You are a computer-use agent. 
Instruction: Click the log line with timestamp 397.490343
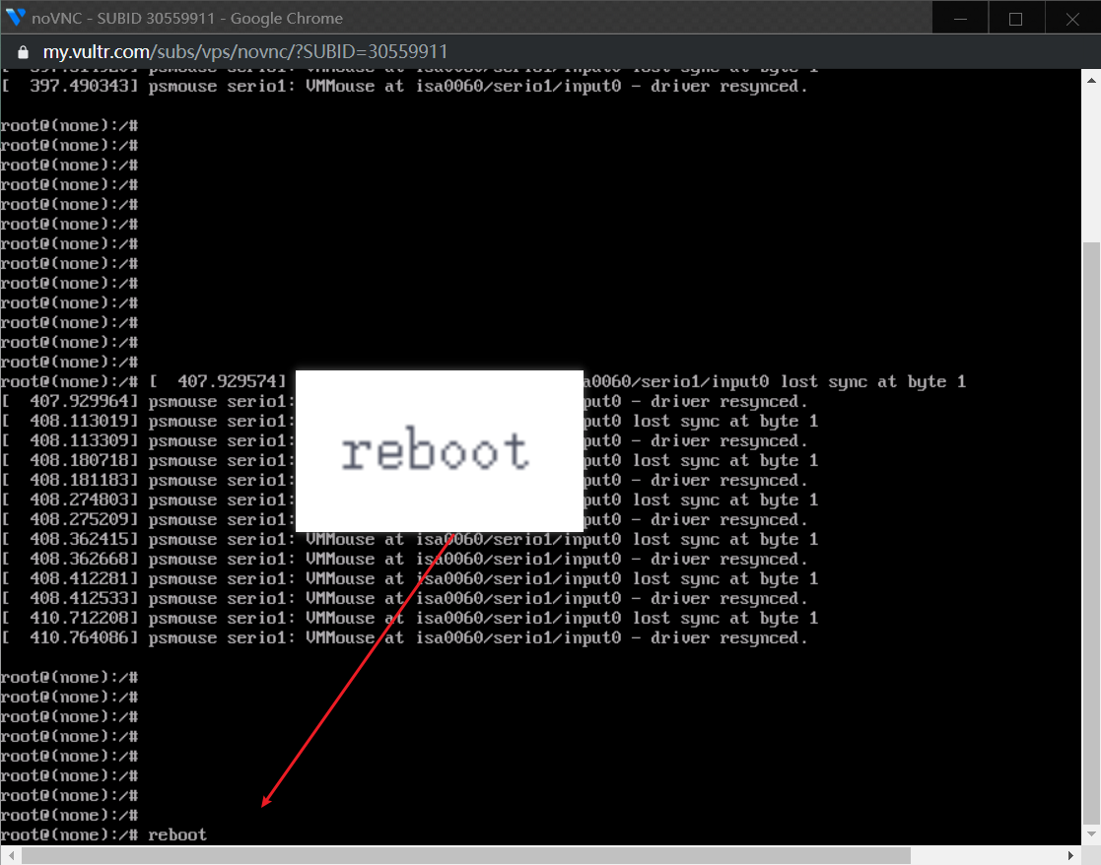[404, 86]
